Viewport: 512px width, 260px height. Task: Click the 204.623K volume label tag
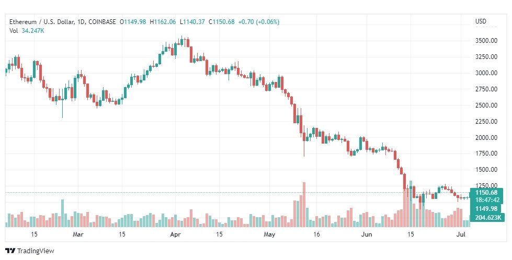click(x=487, y=217)
